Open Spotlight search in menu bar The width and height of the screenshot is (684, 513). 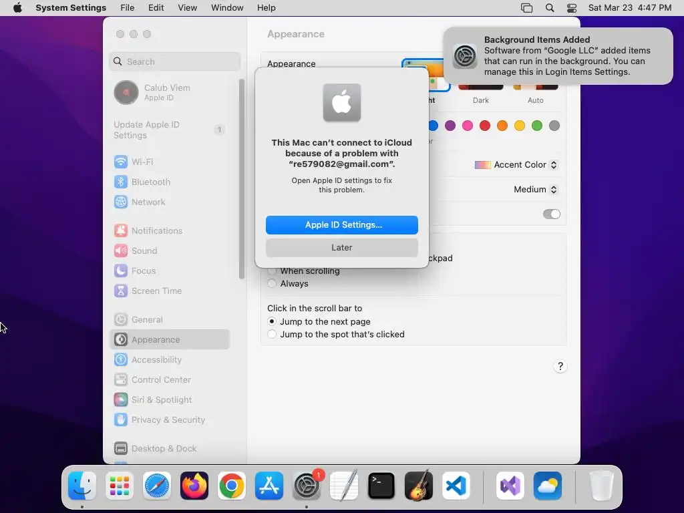point(550,8)
